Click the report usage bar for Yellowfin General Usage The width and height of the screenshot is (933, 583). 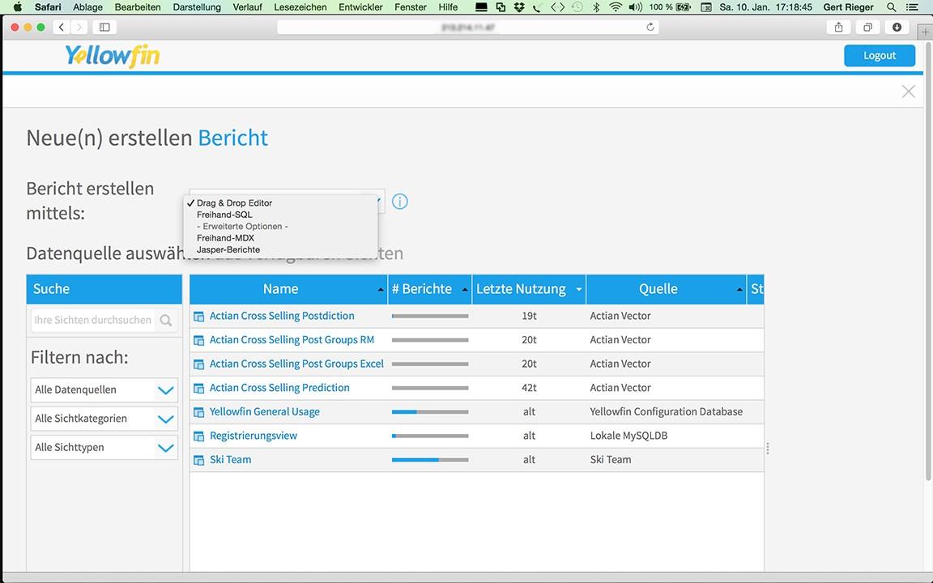(430, 411)
